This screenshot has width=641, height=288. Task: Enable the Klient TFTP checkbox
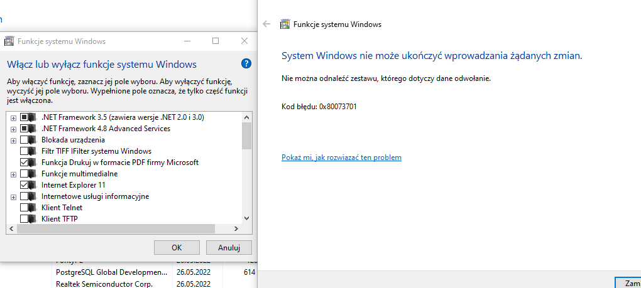[x=24, y=218]
